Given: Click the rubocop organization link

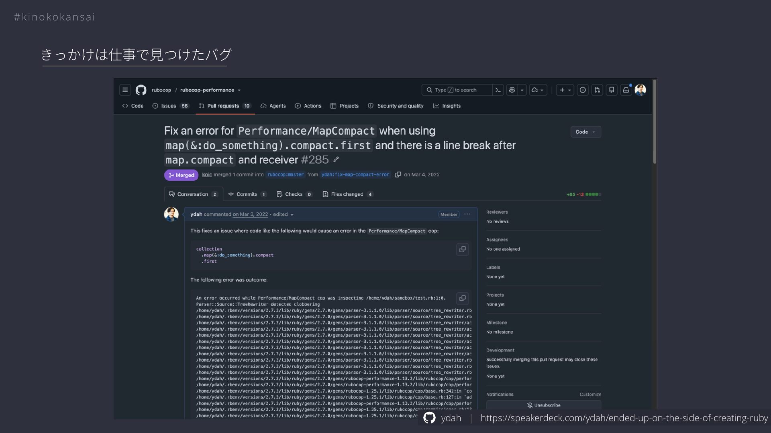Looking at the screenshot, I should (161, 90).
